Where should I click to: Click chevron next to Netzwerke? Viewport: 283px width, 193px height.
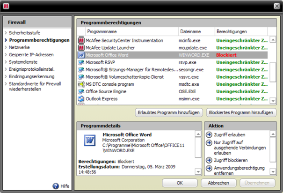(6, 47)
